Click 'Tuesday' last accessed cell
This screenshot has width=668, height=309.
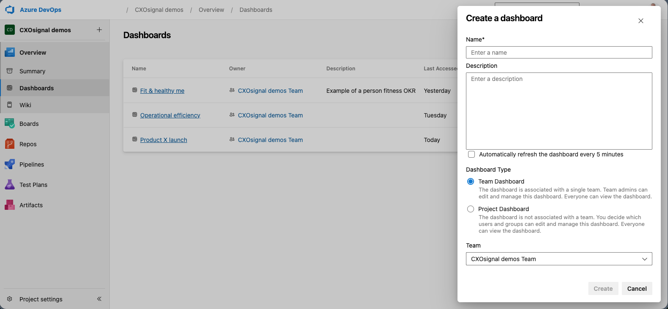pos(435,115)
